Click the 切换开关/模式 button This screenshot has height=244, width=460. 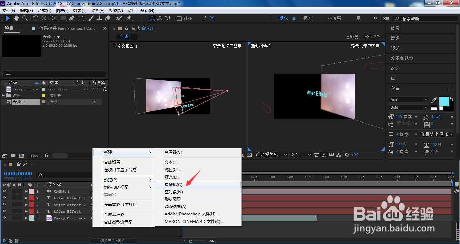tap(112, 241)
